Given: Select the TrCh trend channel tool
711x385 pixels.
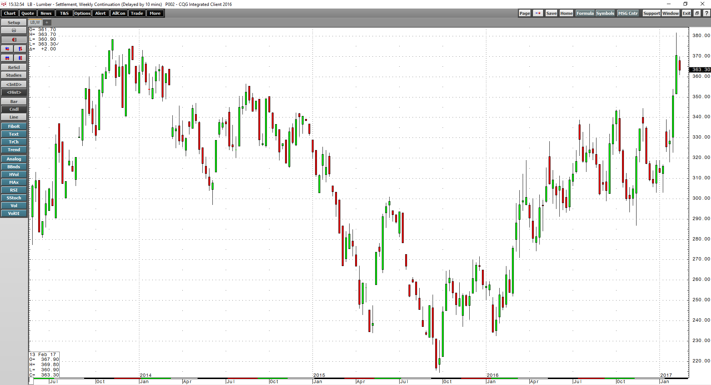Looking at the screenshot, I should point(14,142).
